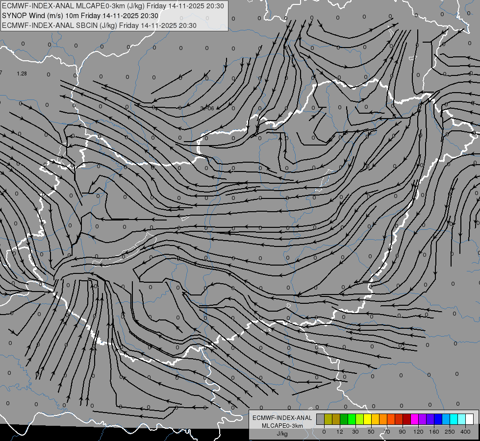Screen dimensions: 480x441
Task: Click the legend tick label 400
Action: click(x=465, y=432)
